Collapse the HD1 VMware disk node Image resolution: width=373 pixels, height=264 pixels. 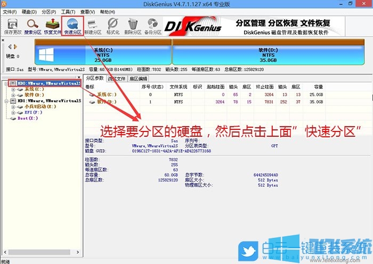6,101
